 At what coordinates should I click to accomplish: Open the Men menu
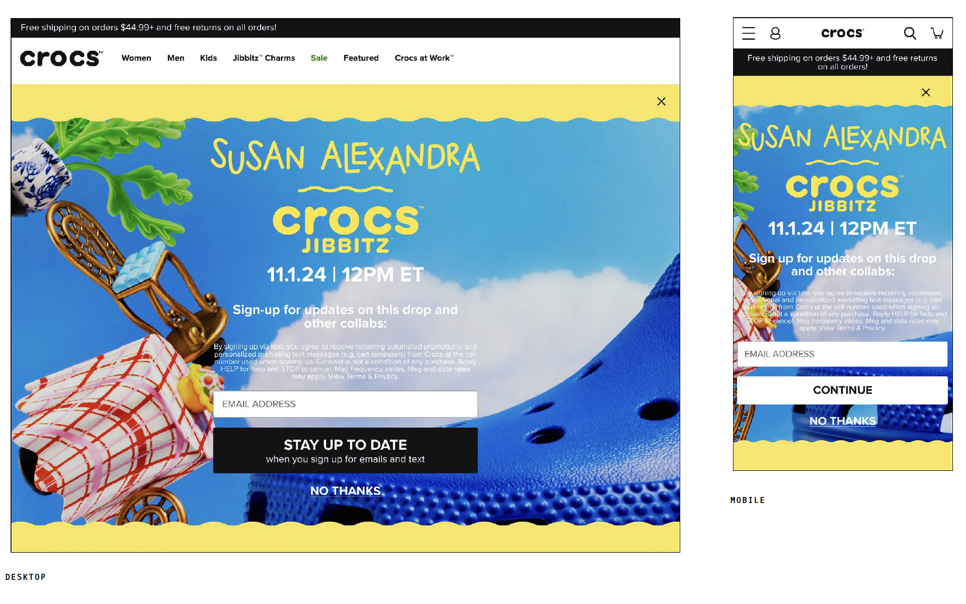point(176,58)
